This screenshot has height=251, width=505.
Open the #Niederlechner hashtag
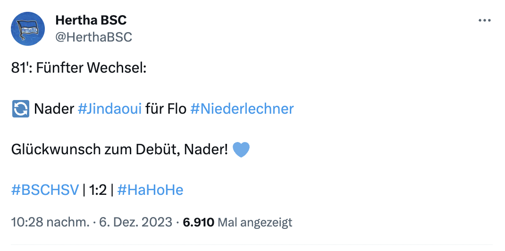242,109
